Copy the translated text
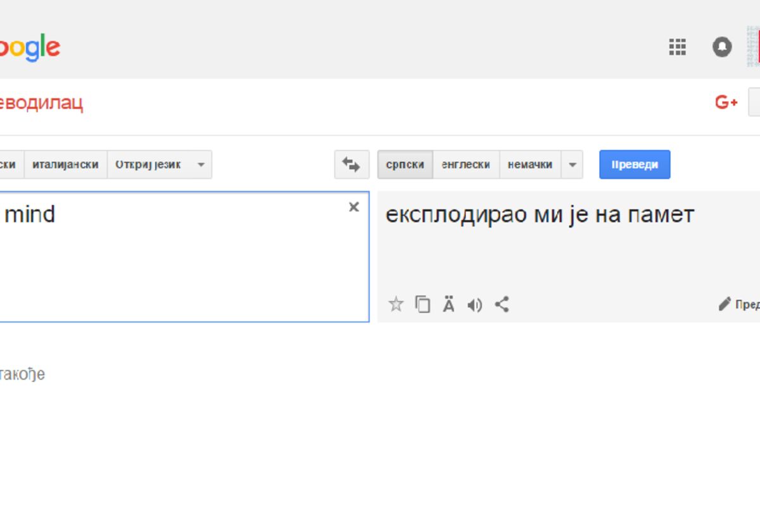 tap(422, 305)
